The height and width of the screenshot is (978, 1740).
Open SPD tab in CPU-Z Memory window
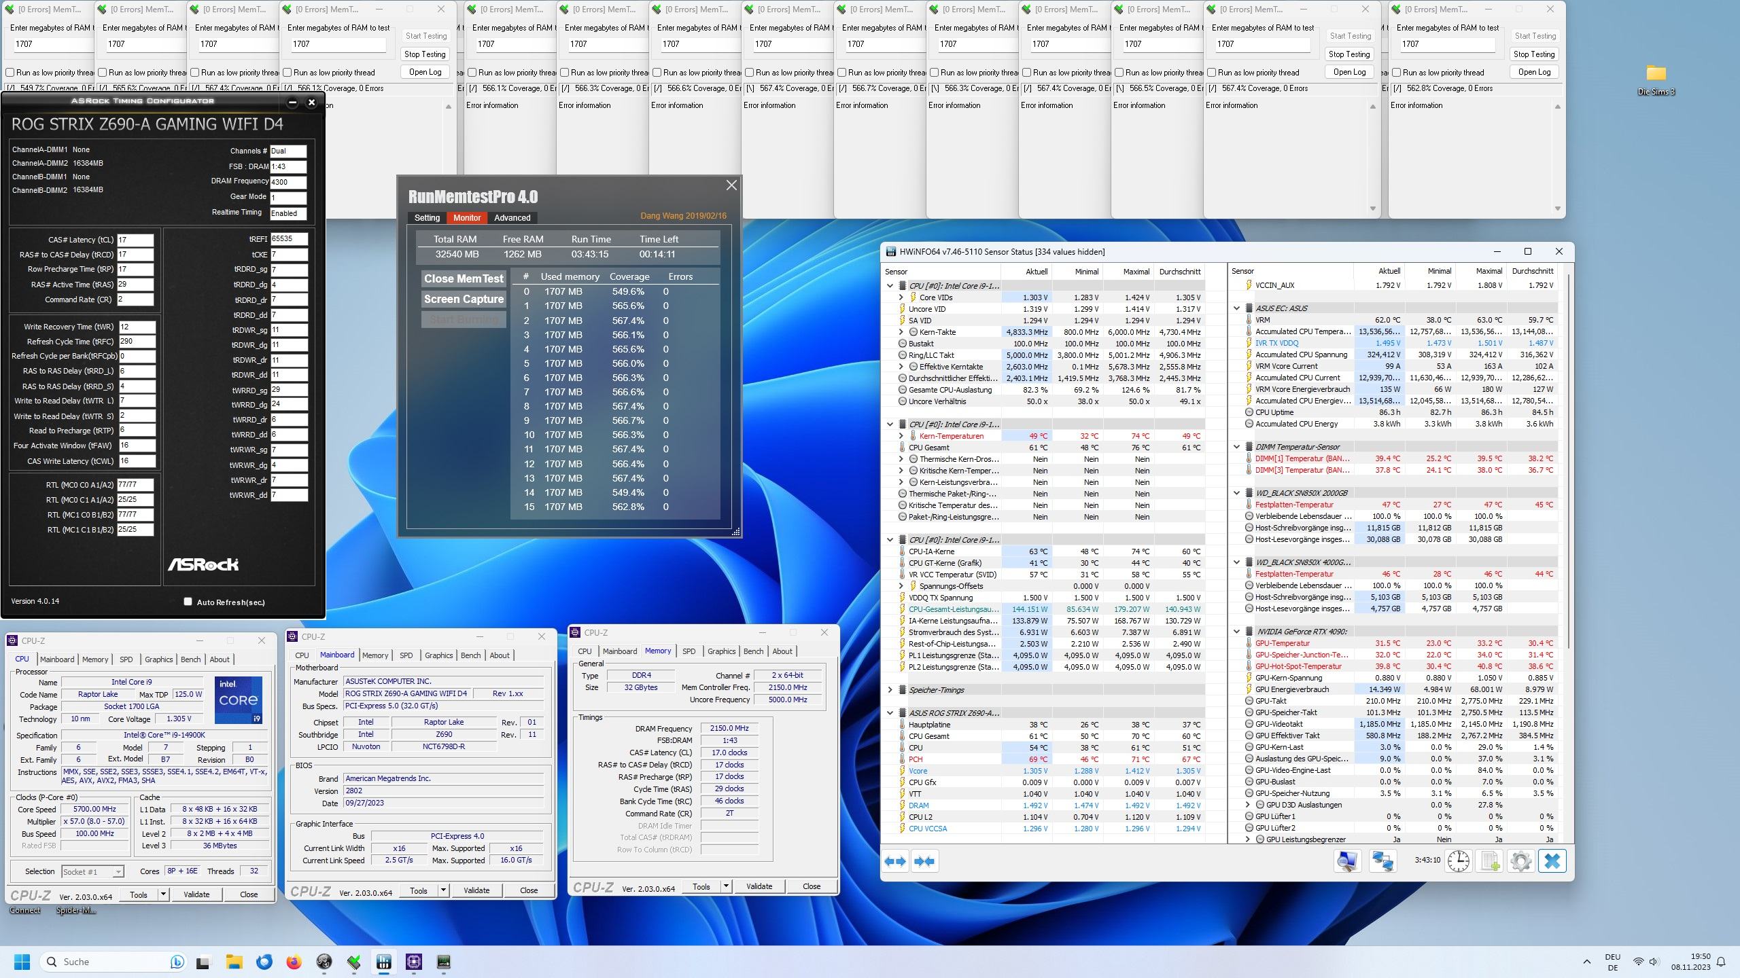click(x=689, y=651)
